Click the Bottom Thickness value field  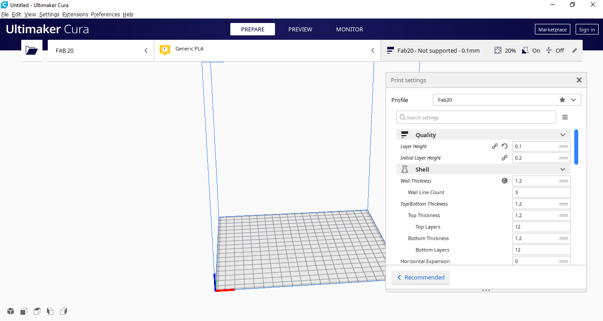tap(542, 238)
